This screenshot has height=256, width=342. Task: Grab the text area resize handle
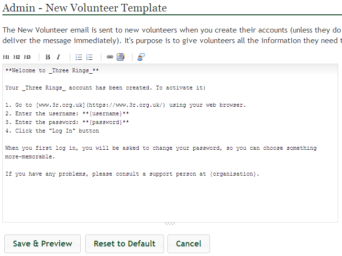click(x=170, y=223)
